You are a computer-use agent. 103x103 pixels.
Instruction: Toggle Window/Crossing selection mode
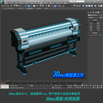click(x=25, y=6)
